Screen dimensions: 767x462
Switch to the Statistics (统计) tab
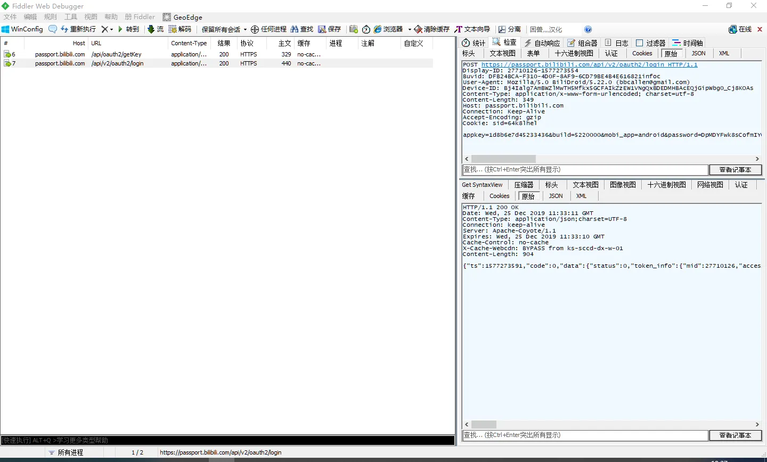(x=474, y=43)
